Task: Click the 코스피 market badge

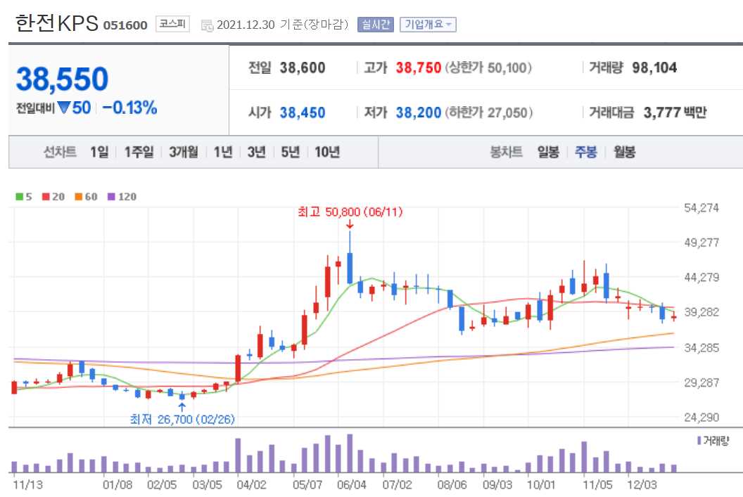Action: (172, 24)
